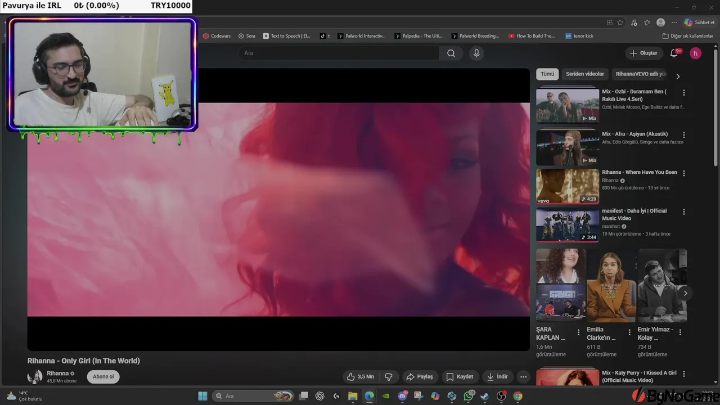Open 'Palpedia - The Ulti...' bookmark
This screenshot has width=720, height=405.
418,36
